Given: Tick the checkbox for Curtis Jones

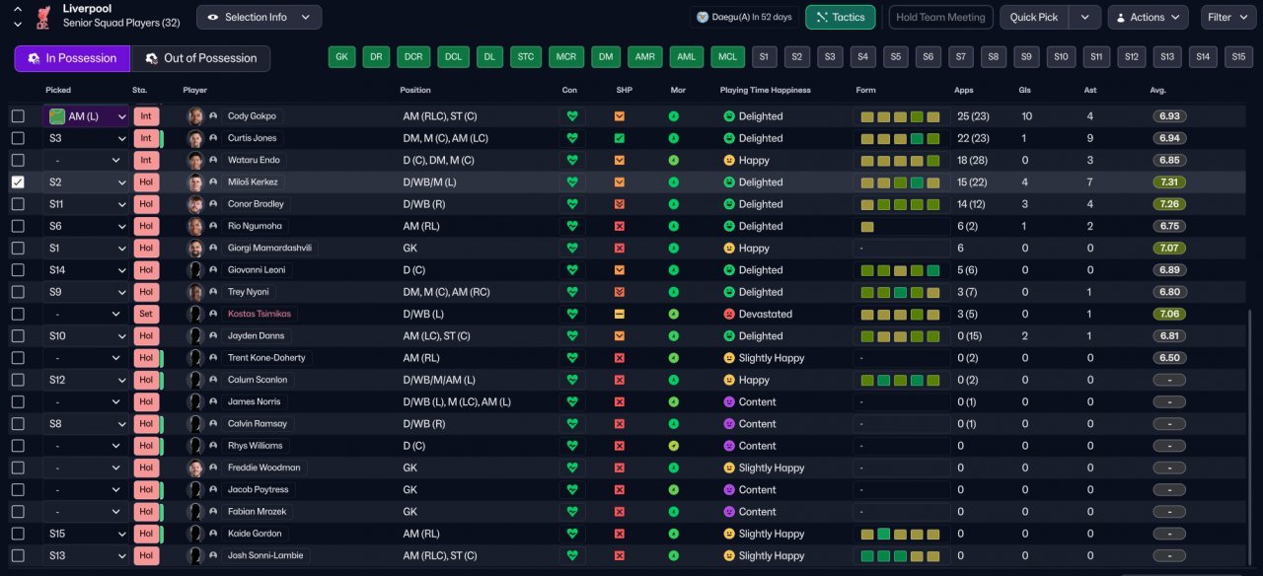Looking at the screenshot, I should point(18,138).
